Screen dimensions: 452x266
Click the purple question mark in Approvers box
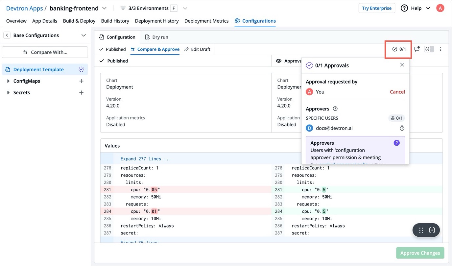coord(396,143)
